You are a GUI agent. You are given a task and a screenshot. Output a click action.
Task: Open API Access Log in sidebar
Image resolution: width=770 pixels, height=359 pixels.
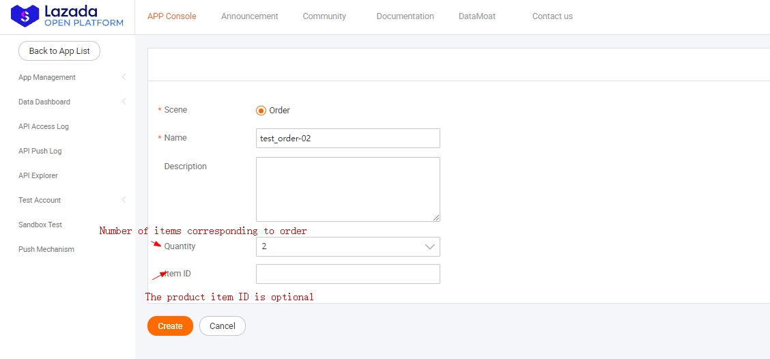pyautogui.click(x=44, y=126)
